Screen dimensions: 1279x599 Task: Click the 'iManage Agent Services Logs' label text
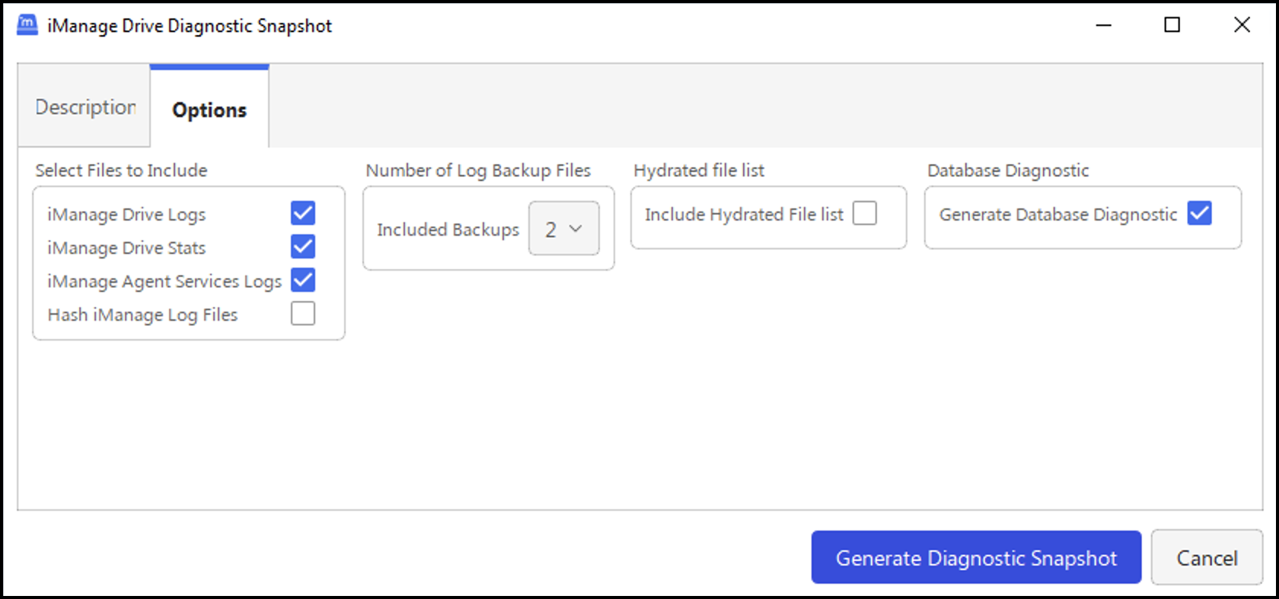click(164, 281)
